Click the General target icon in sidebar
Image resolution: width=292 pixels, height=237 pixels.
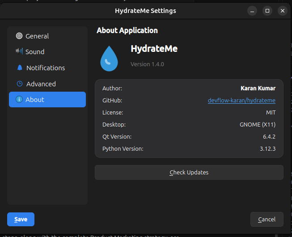(19, 36)
